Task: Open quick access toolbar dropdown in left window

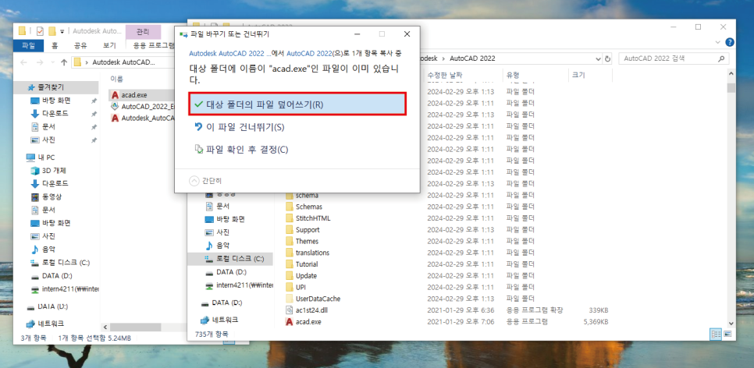Action: pos(62,32)
